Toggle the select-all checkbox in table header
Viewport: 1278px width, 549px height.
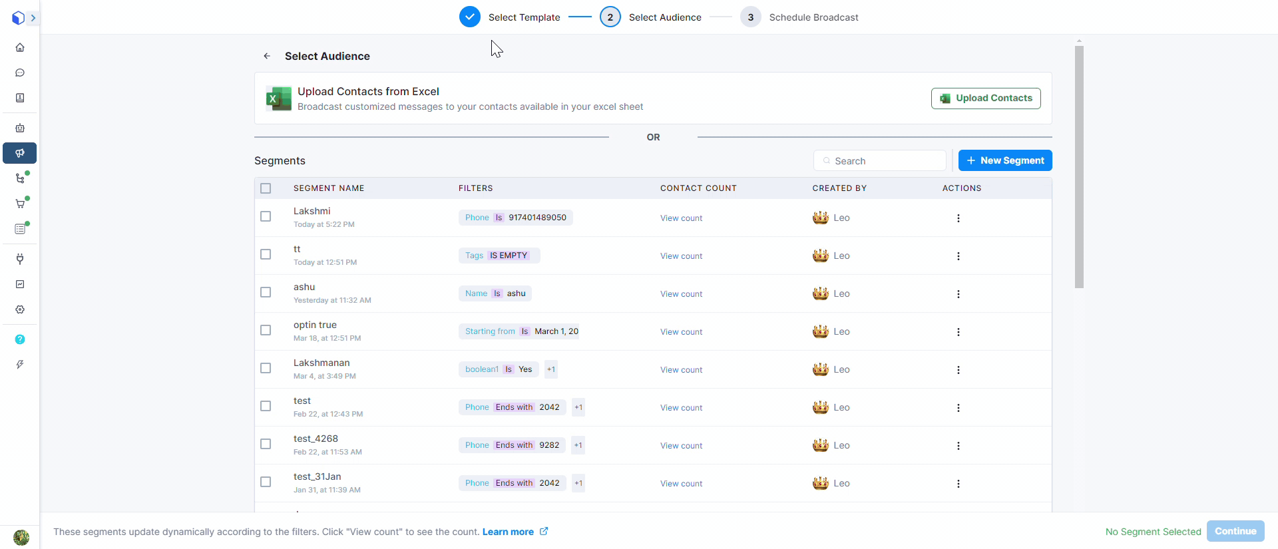(x=266, y=188)
